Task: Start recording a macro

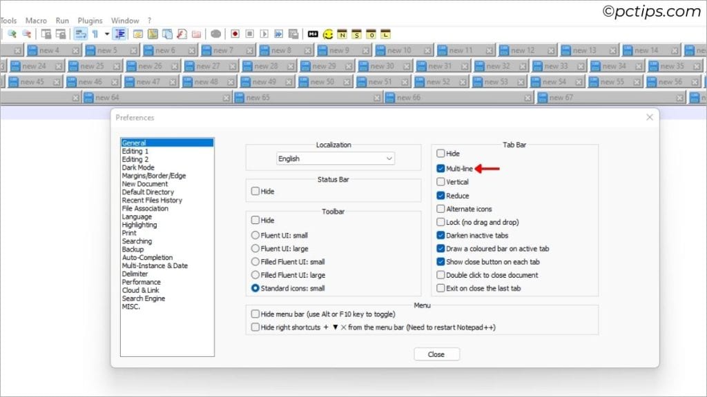Action: [235, 34]
